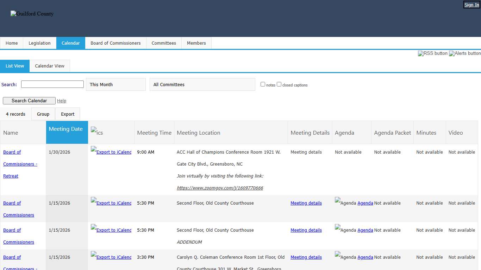Open the Agenda for the ADDENDUM meeting
Screen dimensions: 481x270
point(365,230)
